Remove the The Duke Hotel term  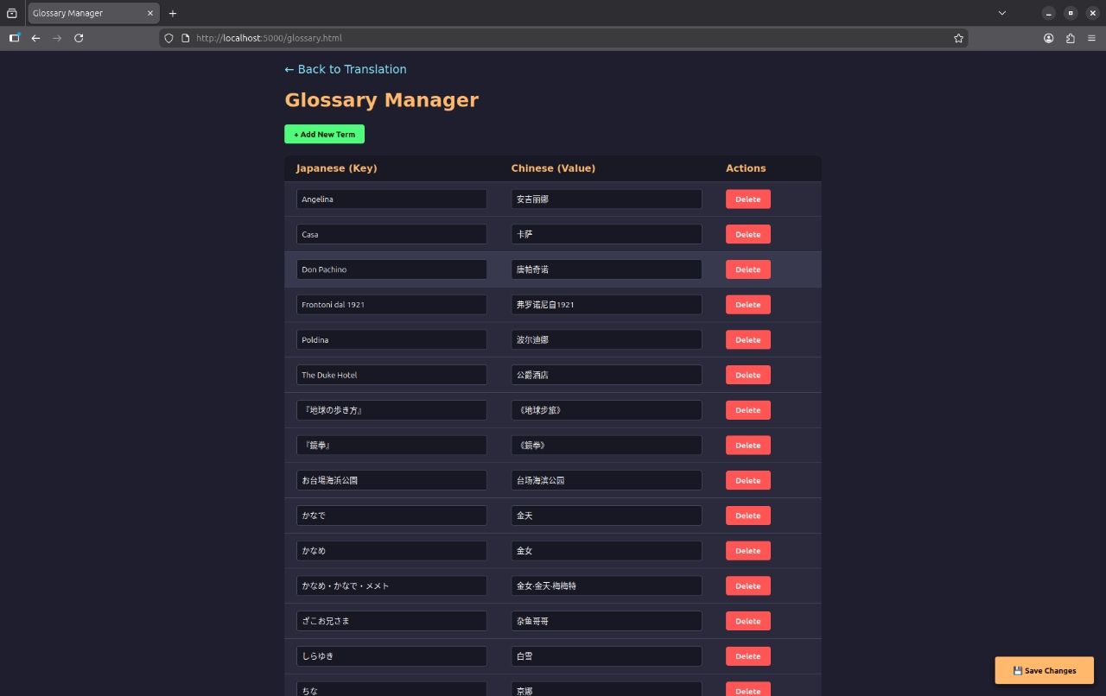747,375
